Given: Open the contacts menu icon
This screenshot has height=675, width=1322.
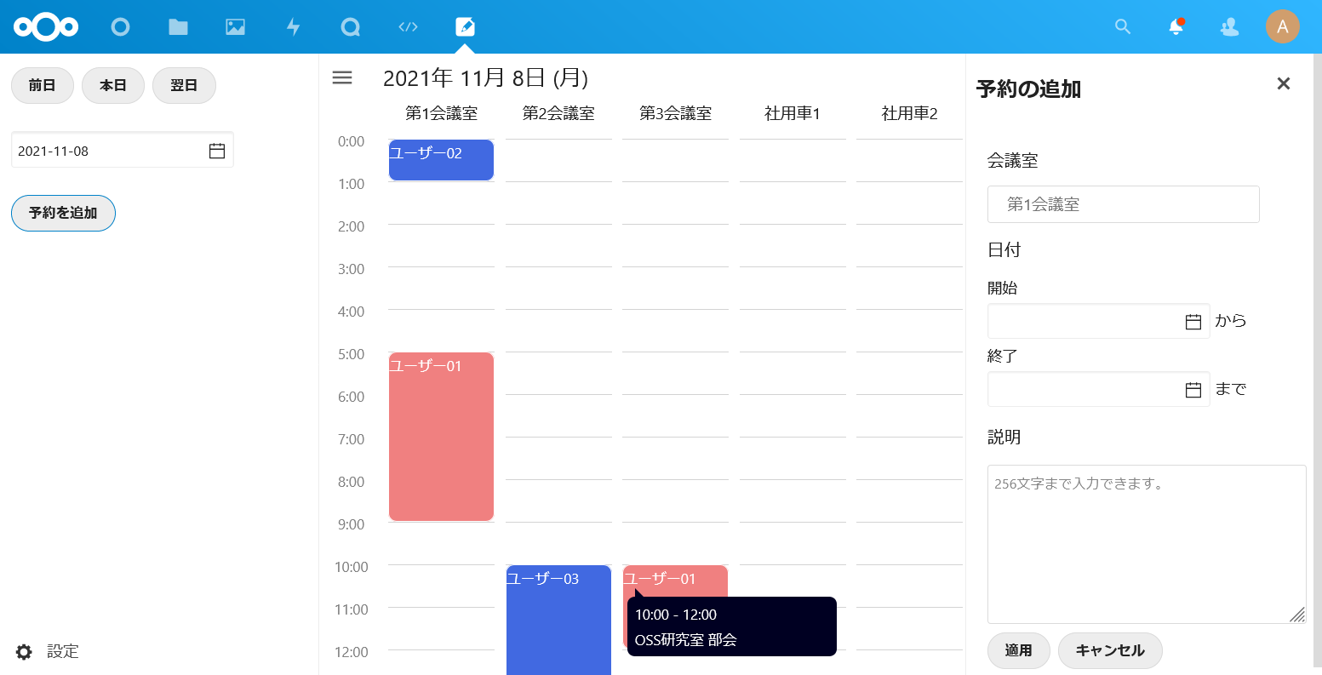Looking at the screenshot, I should point(1229,27).
